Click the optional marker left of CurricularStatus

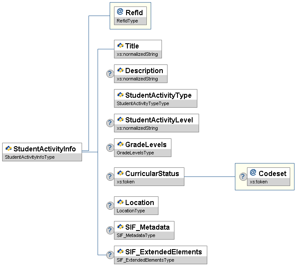coord(110,176)
